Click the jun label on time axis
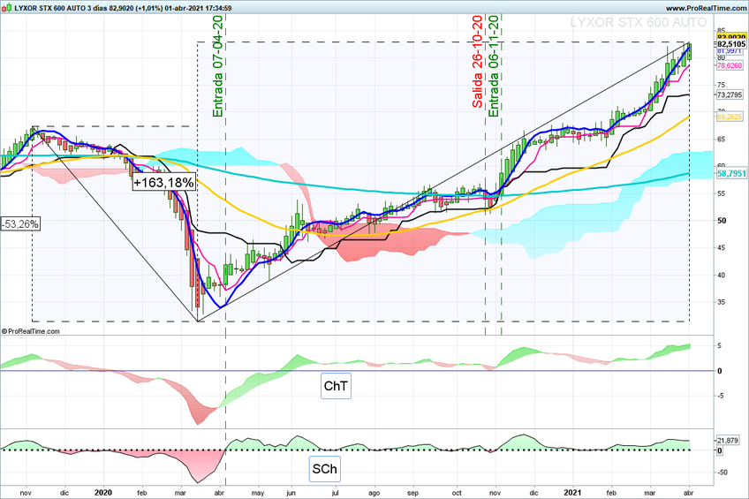The image size is (749, 499). click(291, 493)
